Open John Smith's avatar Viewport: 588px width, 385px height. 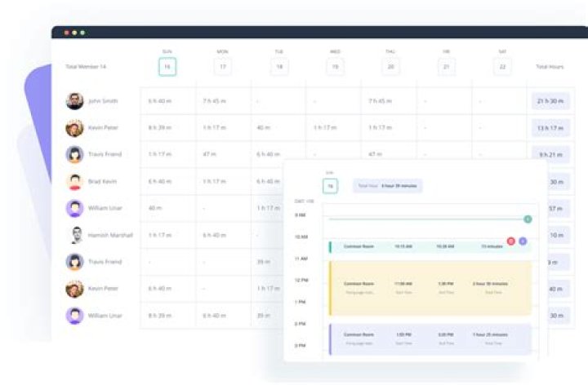click(74, 101)
